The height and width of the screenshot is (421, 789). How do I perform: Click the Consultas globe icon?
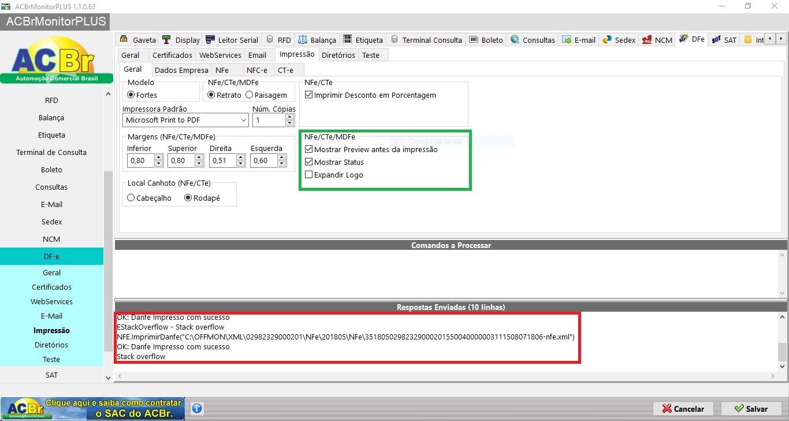click(x=515, y=39)
